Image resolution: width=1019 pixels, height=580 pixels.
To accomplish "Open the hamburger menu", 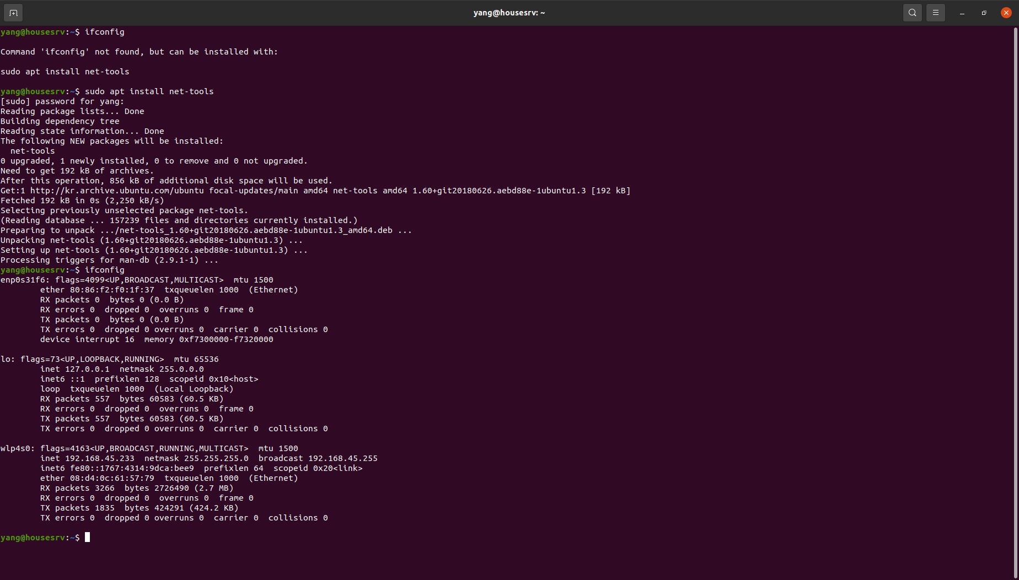I will tap(936, 12).
